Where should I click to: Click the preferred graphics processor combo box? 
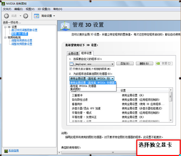(x=92, y=78)
